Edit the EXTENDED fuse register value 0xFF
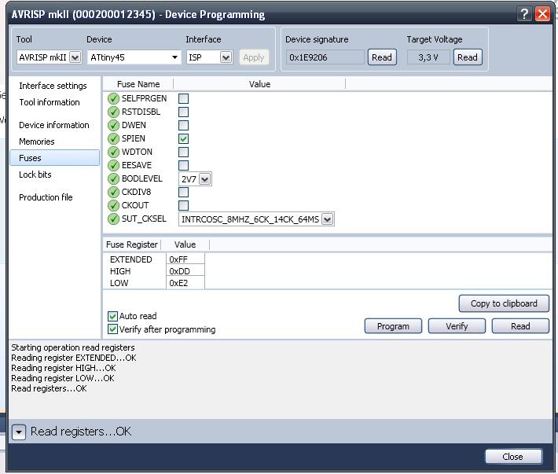 (x=185, y=259)
